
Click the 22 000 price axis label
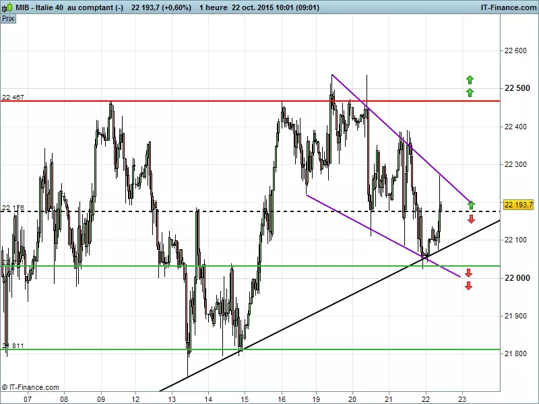tap(517, 278)
